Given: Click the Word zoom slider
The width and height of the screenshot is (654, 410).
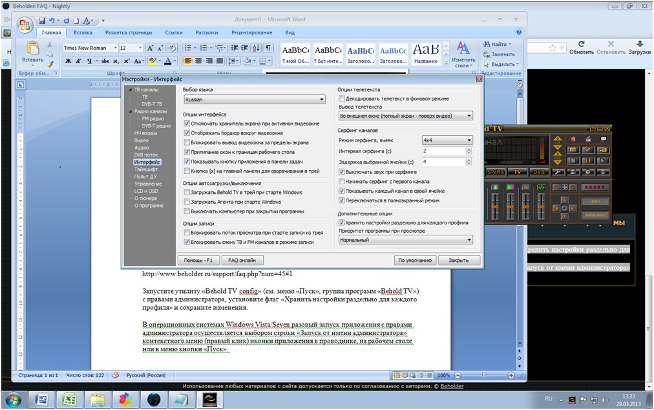Looking at the screenshot, I should click(483, 375).
